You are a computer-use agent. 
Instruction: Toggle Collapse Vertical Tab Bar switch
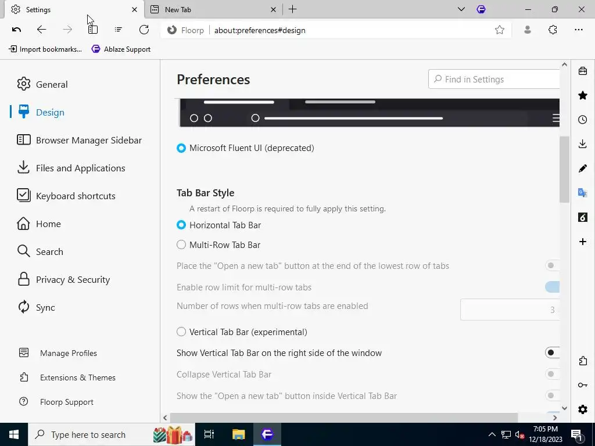tap(552, 375)
